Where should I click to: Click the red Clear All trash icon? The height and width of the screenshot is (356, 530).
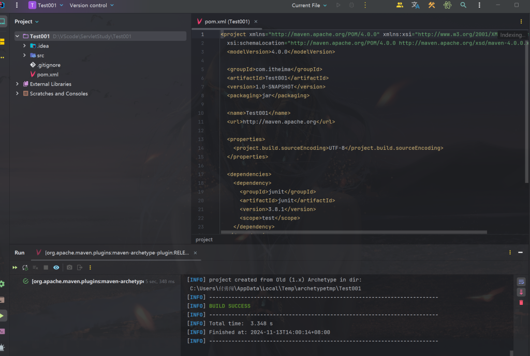pyautogui.click(x=521, y=302)
